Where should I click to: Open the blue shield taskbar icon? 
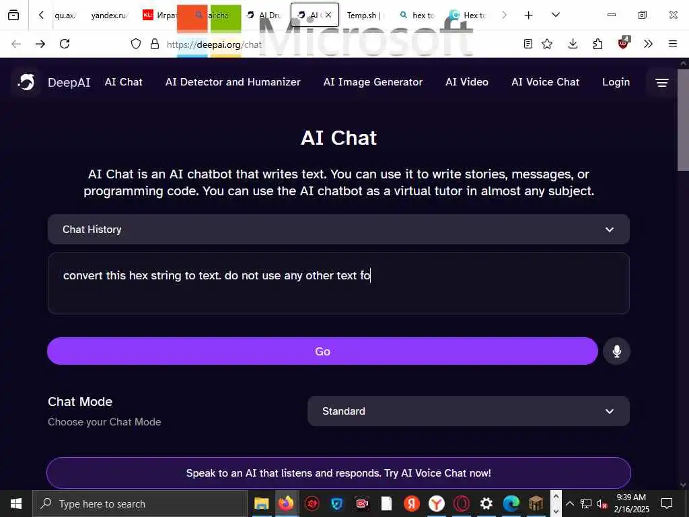336,504
